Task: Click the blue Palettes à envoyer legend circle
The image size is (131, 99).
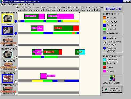Action: coord(104,48)
